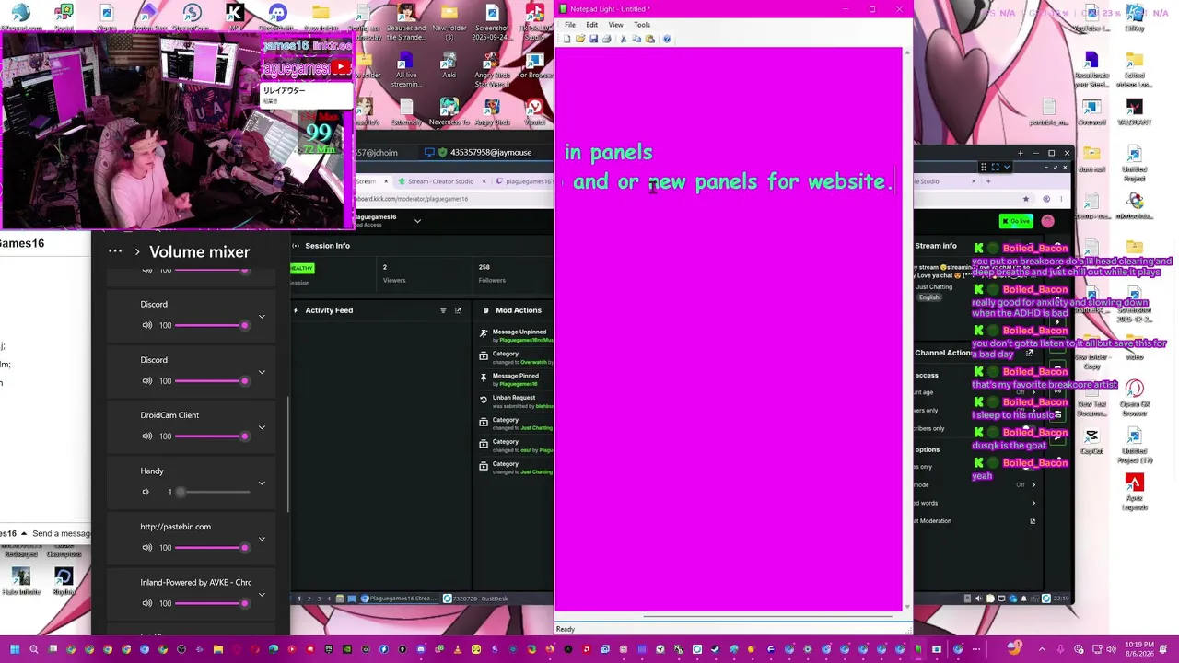Viewport: 1179px width, 663px height.
Task: Open the Tools menu in Notepad Light
Action: (642, 25)
